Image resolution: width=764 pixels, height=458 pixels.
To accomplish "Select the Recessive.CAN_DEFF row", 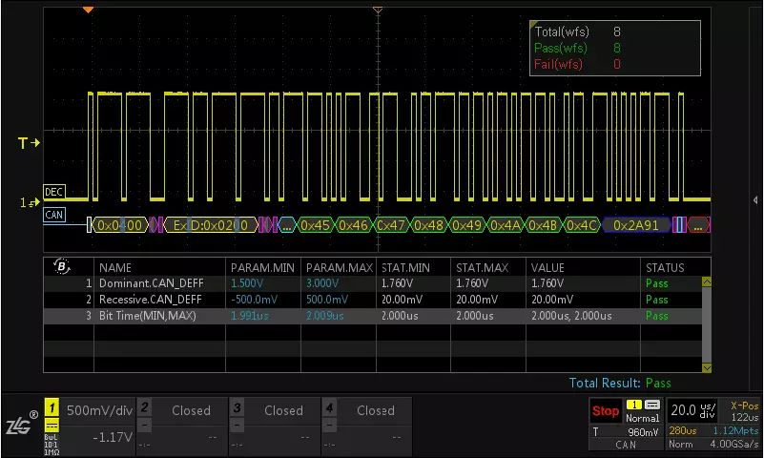I will [373, 300].
